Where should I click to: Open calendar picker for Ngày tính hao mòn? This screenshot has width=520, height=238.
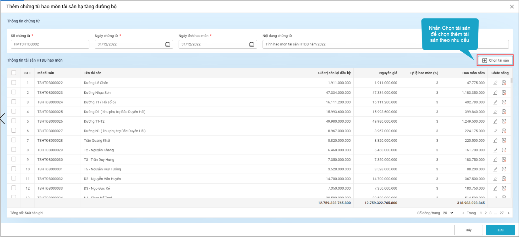[252, 44]
